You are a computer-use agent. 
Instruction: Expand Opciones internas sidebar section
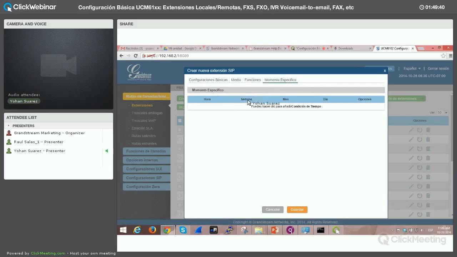[x=146, y=160]
